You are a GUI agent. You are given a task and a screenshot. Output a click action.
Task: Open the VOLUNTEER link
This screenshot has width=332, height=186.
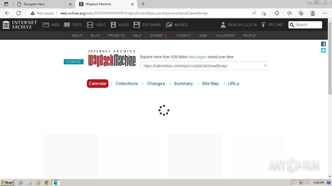pyautogui.click(x=225, y=35)
